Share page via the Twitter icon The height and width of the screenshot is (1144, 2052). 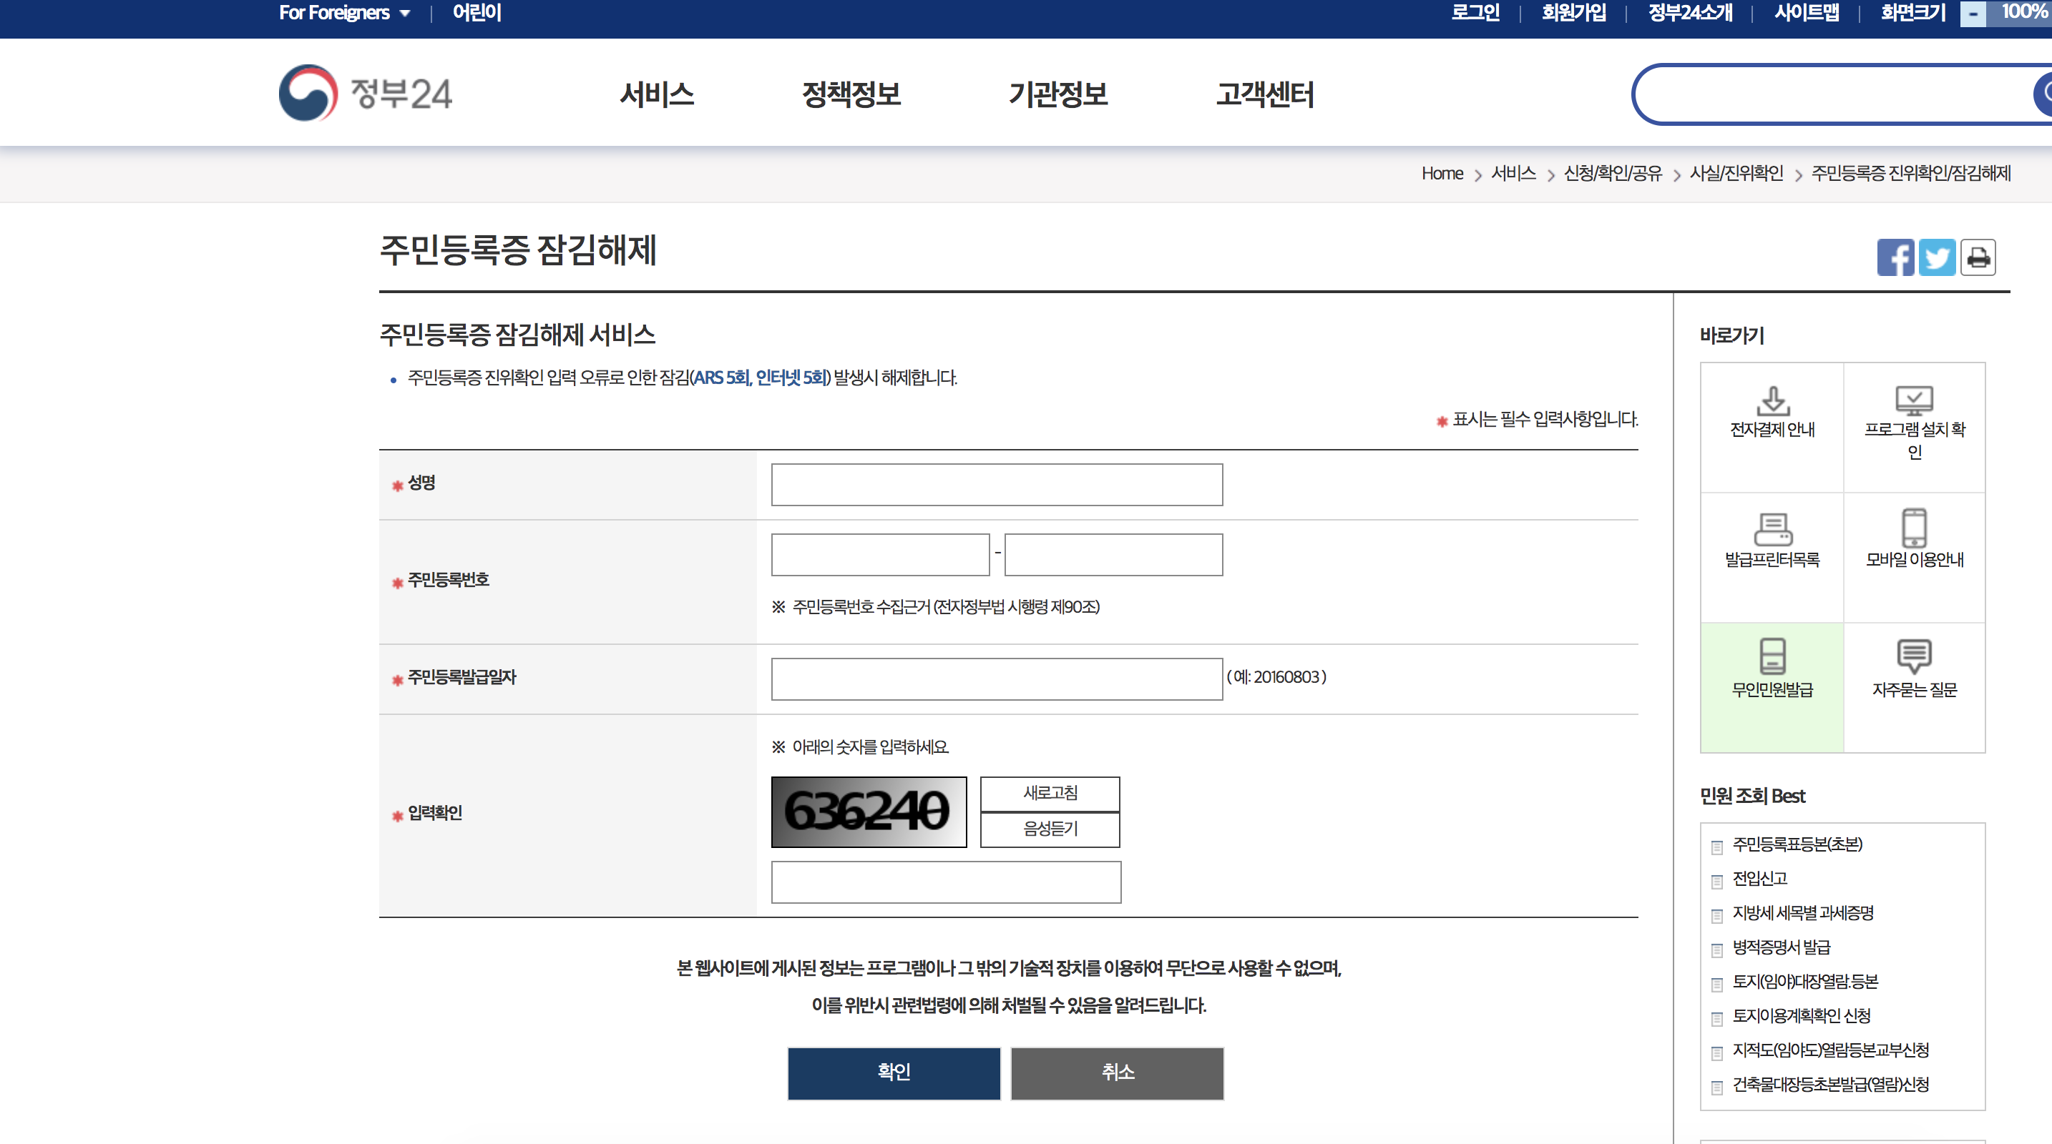pos(1938,257)
